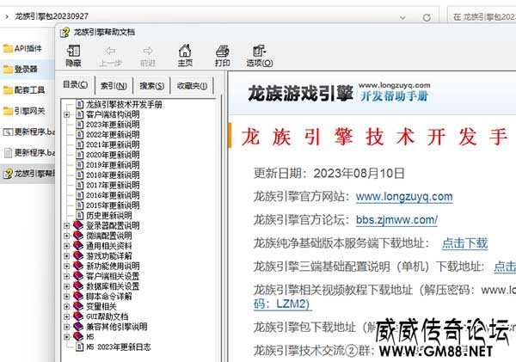Screen dimensions: 516x362
Task: Open www.longzuyq.com official website link
Action: 404,196
